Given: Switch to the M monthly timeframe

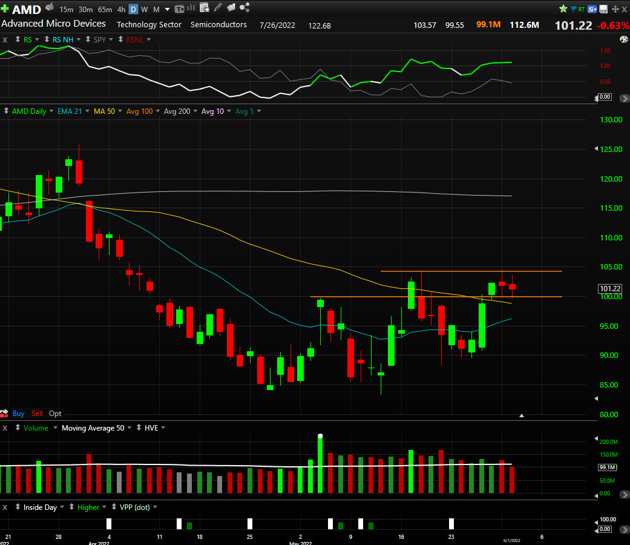Looking at the screenshot, I should click(x=156, y=9).
